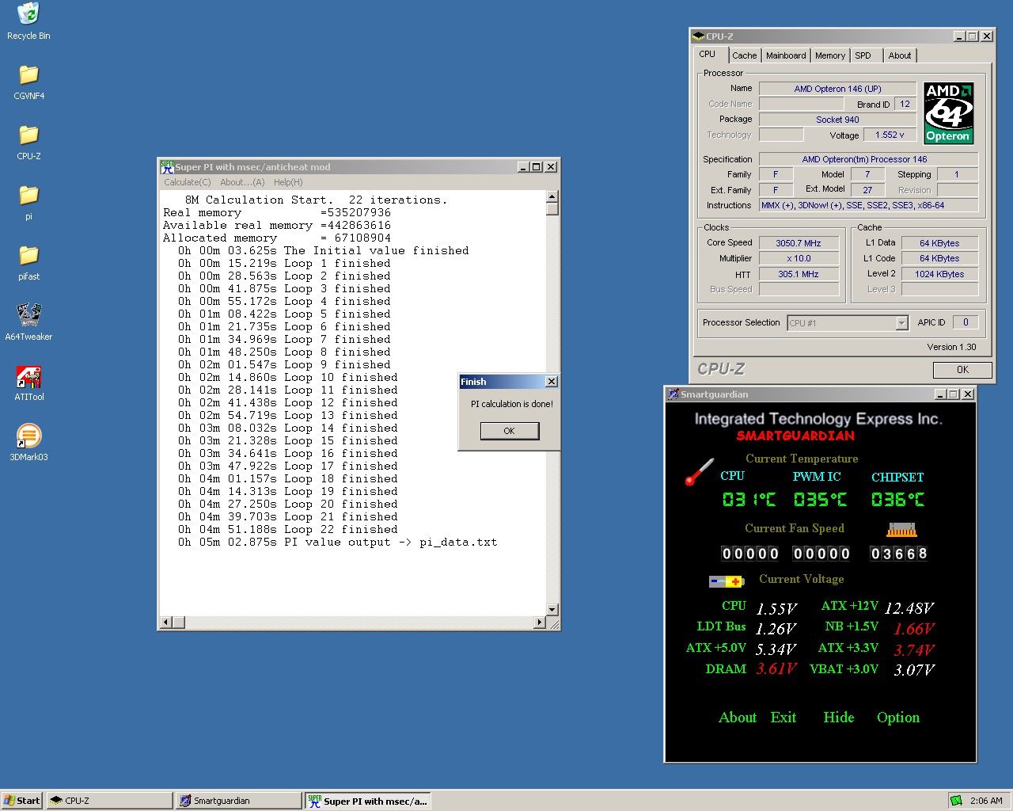The width and height of the screenshot is (1013, 811).
Task: Launch the ATITool desktop icon
Action: coord(28,375)
